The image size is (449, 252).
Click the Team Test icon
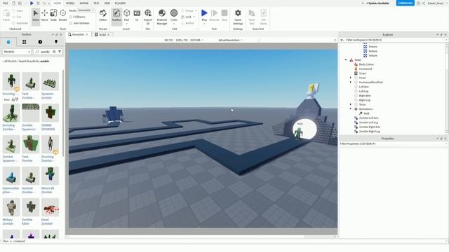[x=252, y=17]
